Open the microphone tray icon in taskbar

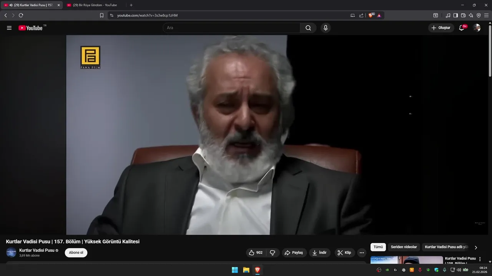[x=445, y=270]
